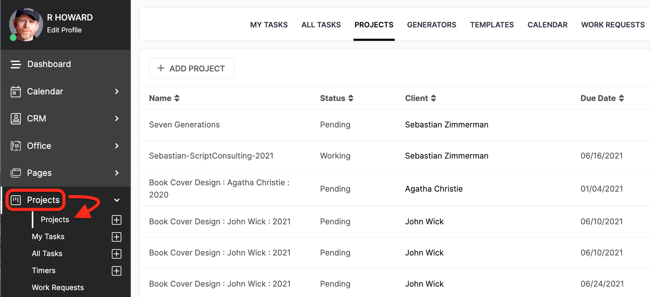Switch to the All Tasks tab
The image size is (651, 297).
[321, 25]
